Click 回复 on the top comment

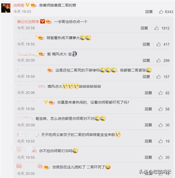click(149, 12)
